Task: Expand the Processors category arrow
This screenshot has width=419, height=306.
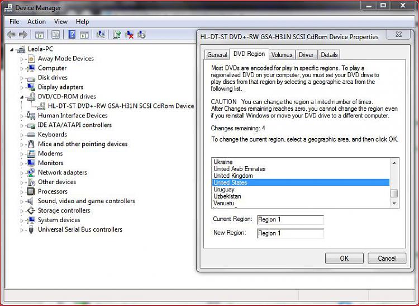Action: 22,192
